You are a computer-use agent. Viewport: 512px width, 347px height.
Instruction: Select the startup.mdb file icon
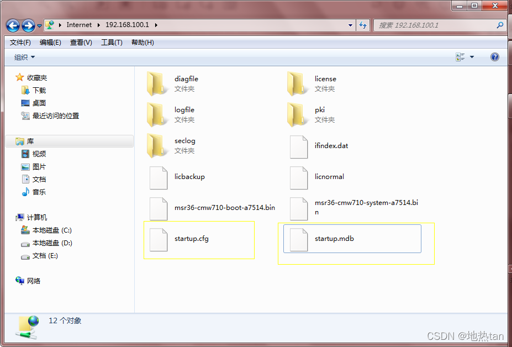[x=299, y=239]
